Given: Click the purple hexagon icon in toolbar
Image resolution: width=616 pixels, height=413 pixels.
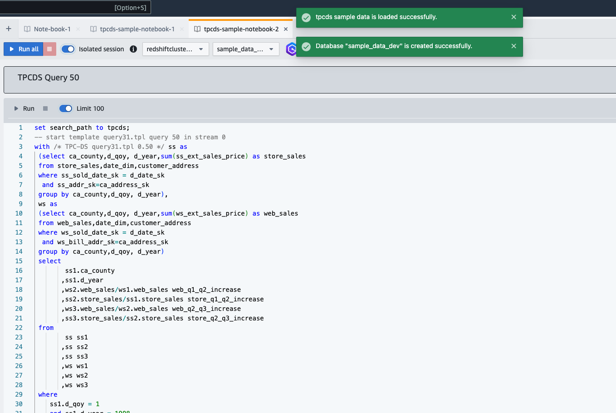Looking at the screenshot, I should point(291,49).
